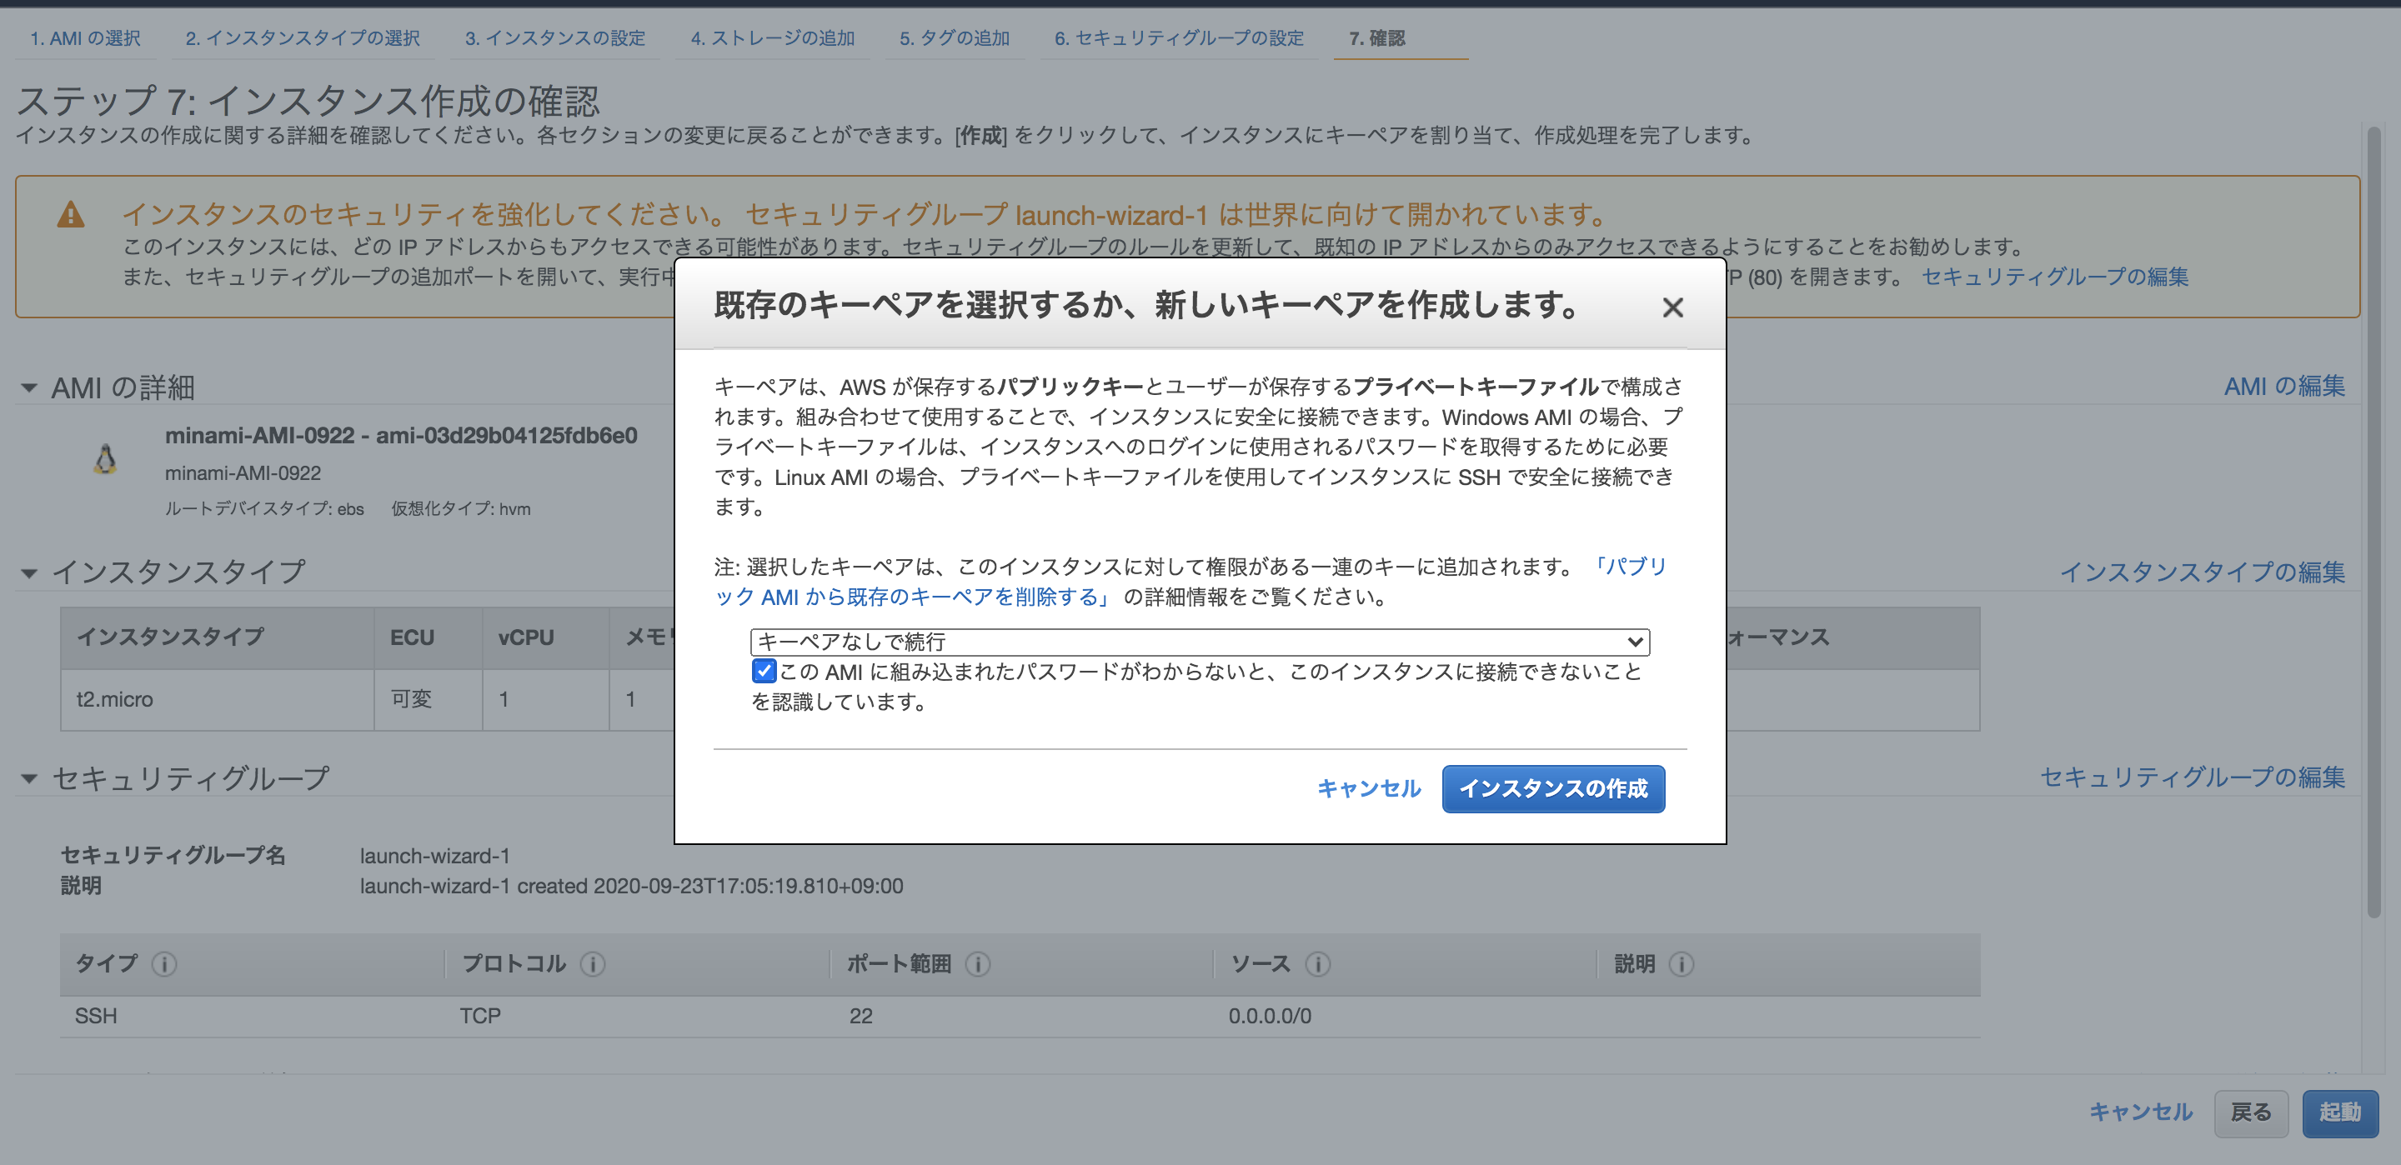Screen dimensions: 2401x1165
Task: Switch to the 1. AMI の選択 step
Action: click(86, 38)
